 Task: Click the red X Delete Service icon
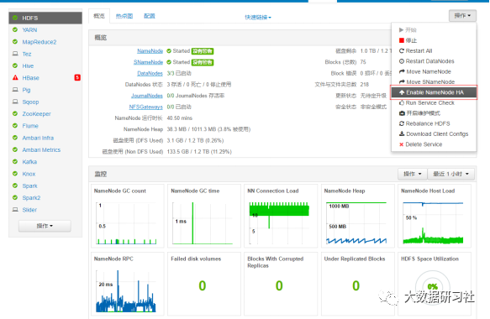click(x=402, y=144)
